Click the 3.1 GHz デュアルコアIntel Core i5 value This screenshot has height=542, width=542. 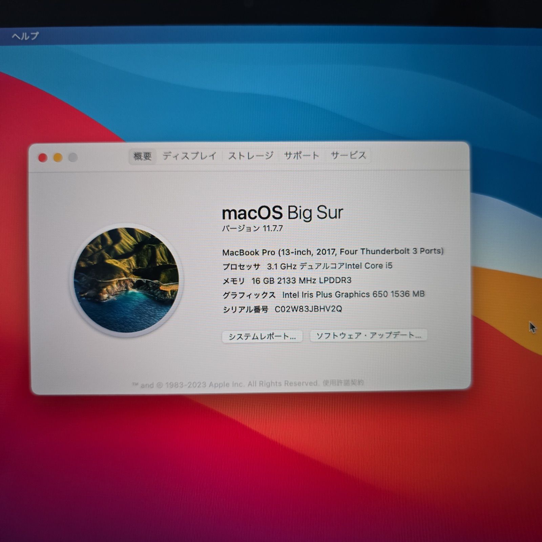coord(330,266)
